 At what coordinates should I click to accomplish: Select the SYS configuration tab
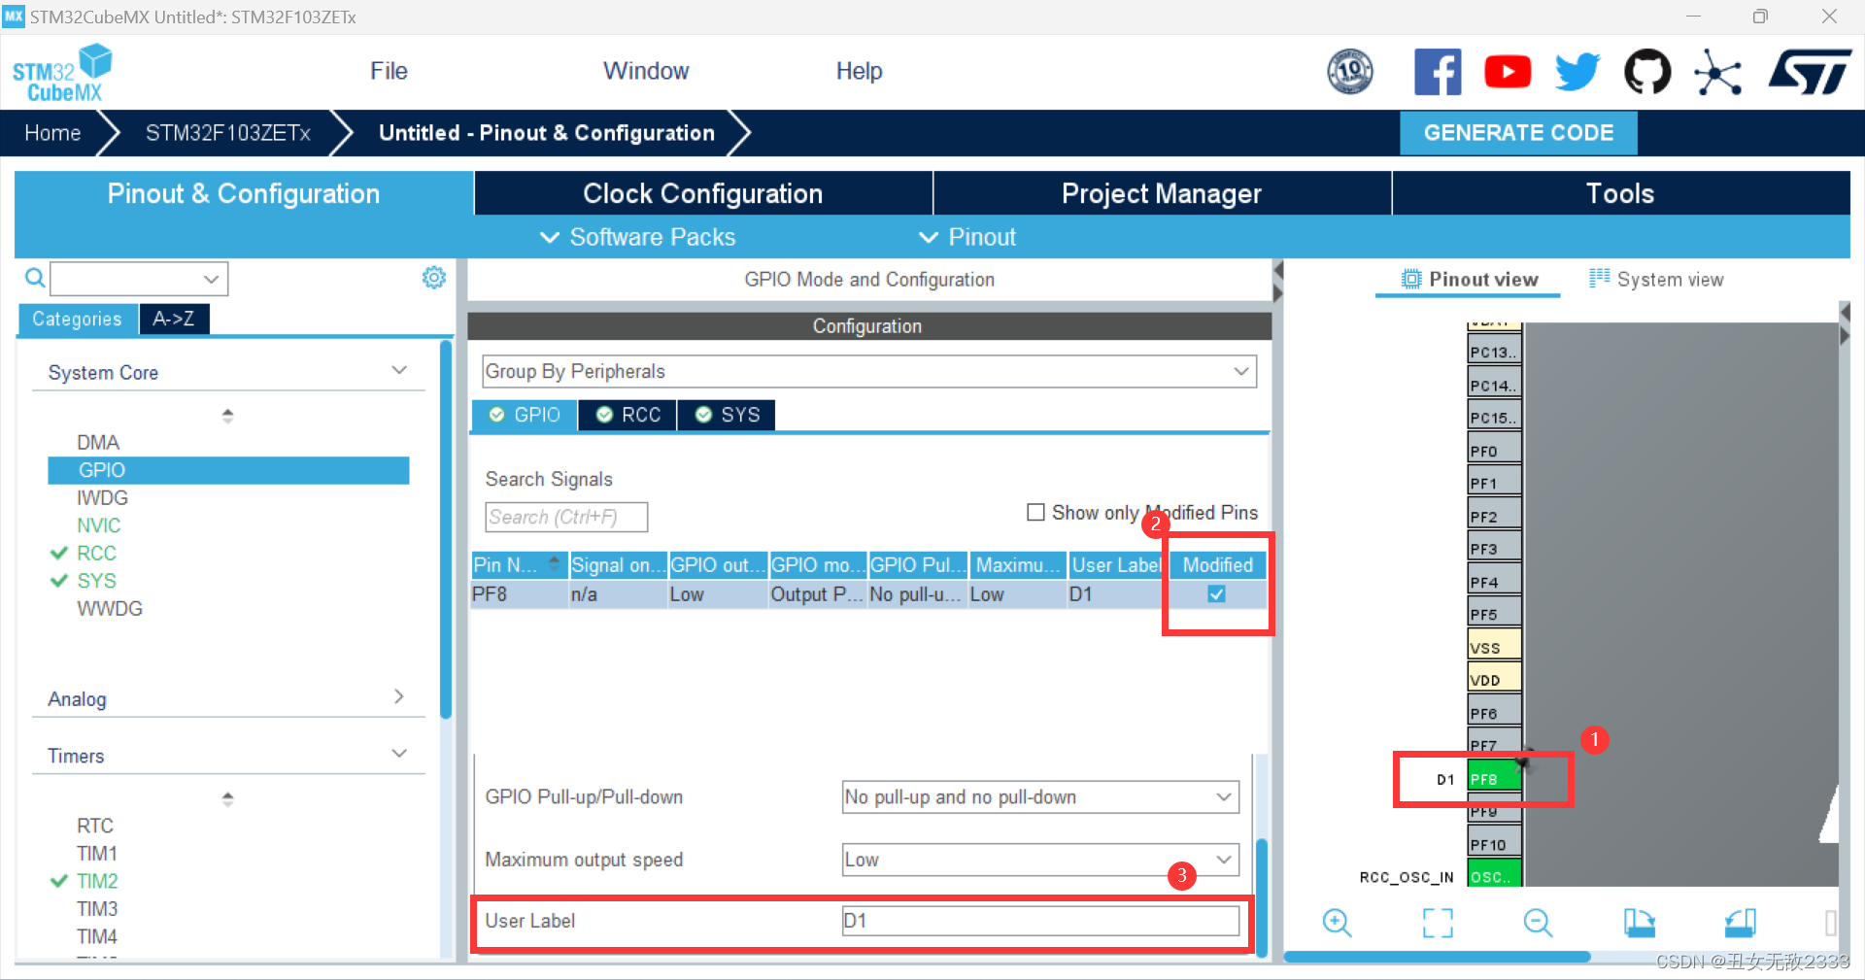(727, 415)
